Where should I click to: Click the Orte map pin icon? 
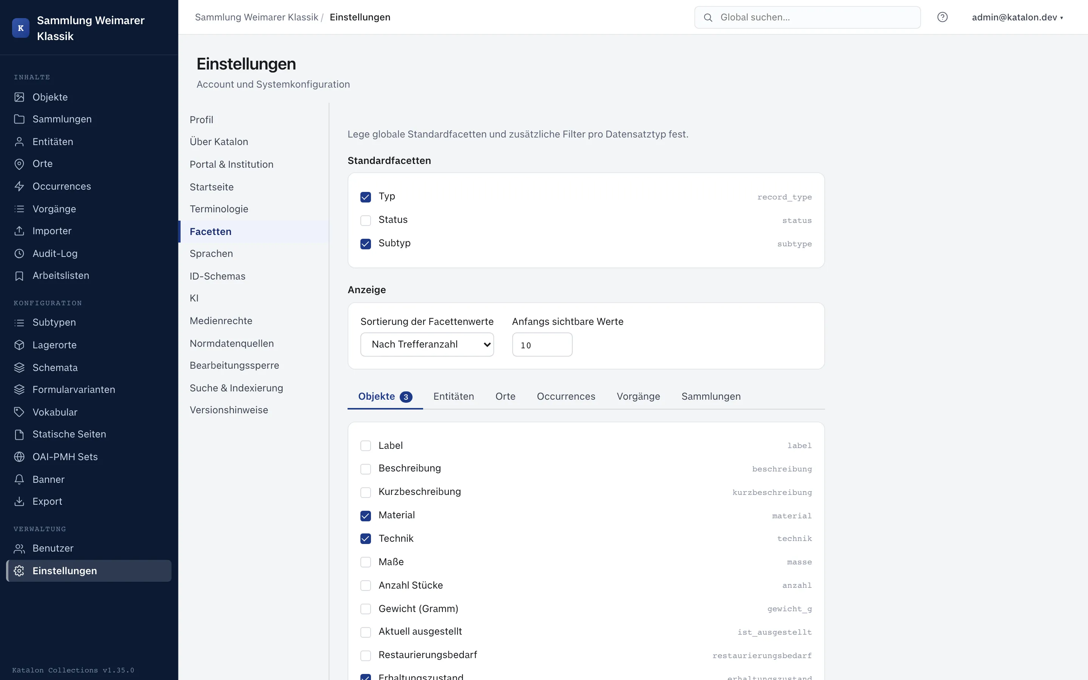coord(19,164)
